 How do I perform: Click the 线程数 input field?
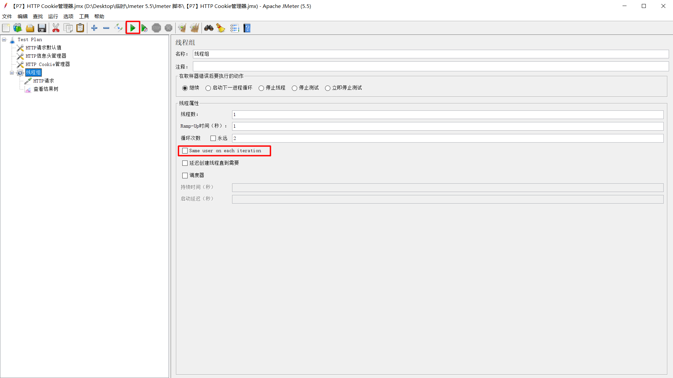tap(447, 115)
